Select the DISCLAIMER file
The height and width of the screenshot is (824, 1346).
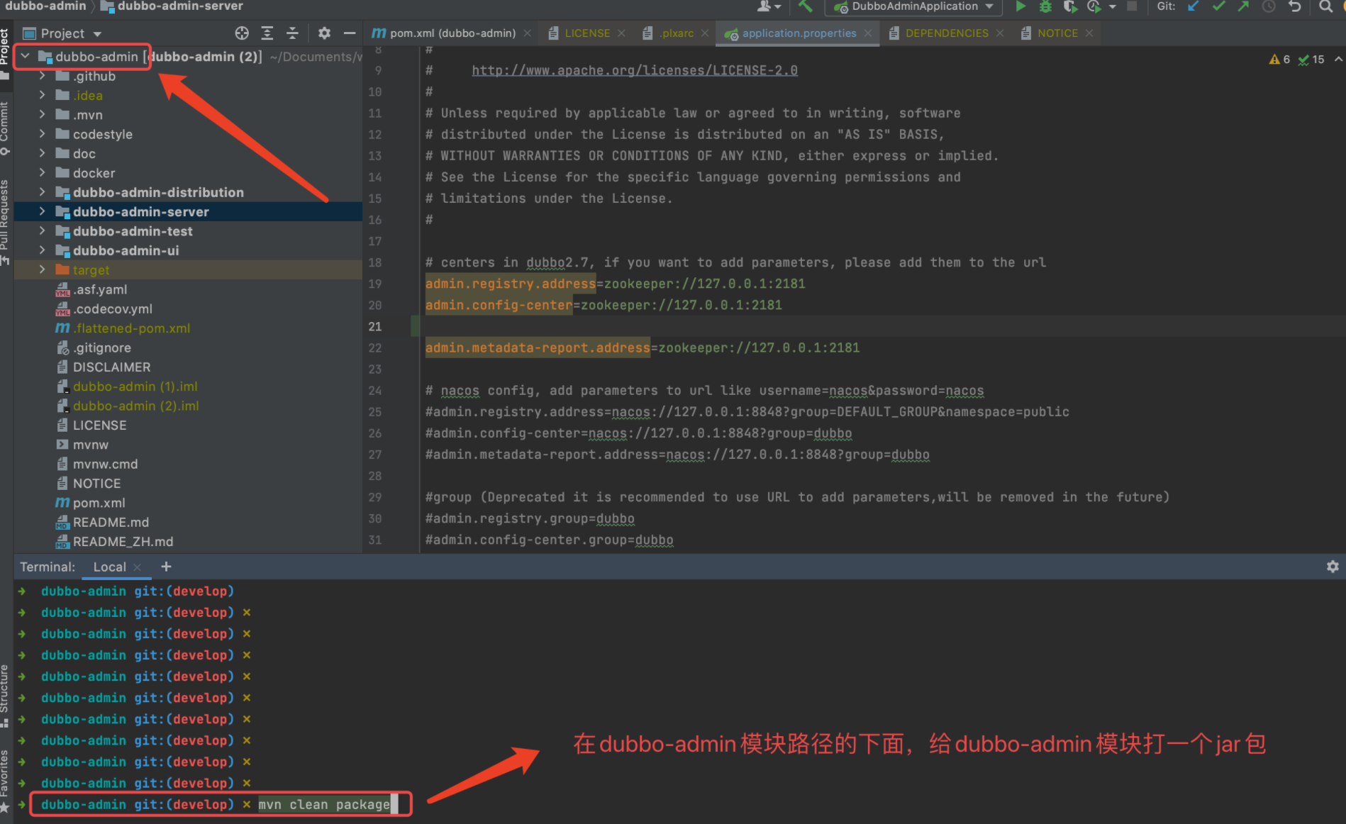pyautogui.click(x=111, y=367)
